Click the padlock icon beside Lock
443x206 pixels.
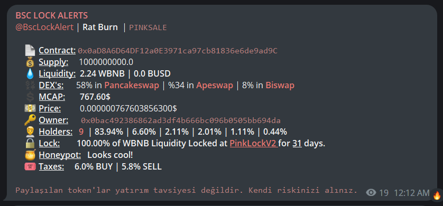[x=30, y=143]
